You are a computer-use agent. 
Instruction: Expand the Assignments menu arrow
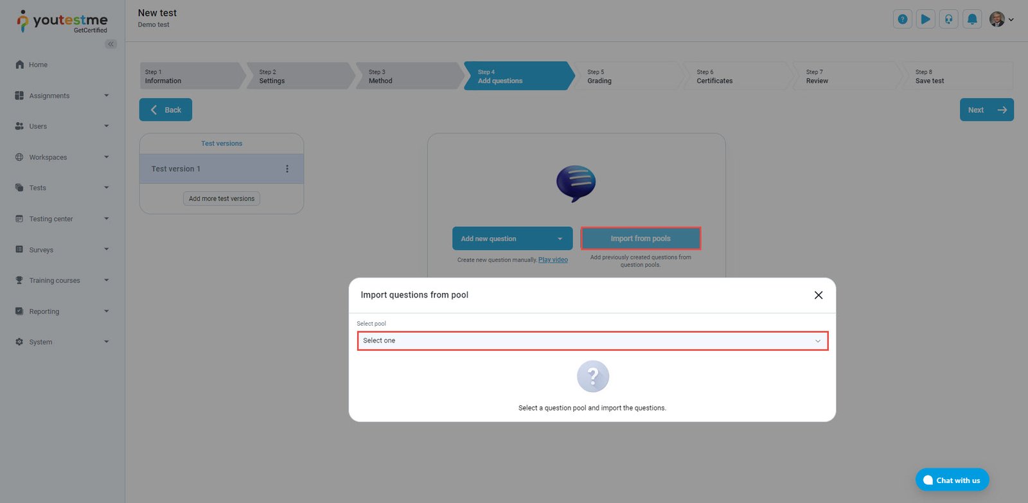pos(107,96)
